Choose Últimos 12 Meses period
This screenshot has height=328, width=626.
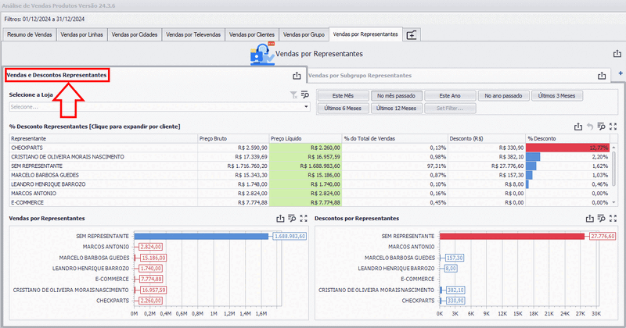[x=396, y=108]
